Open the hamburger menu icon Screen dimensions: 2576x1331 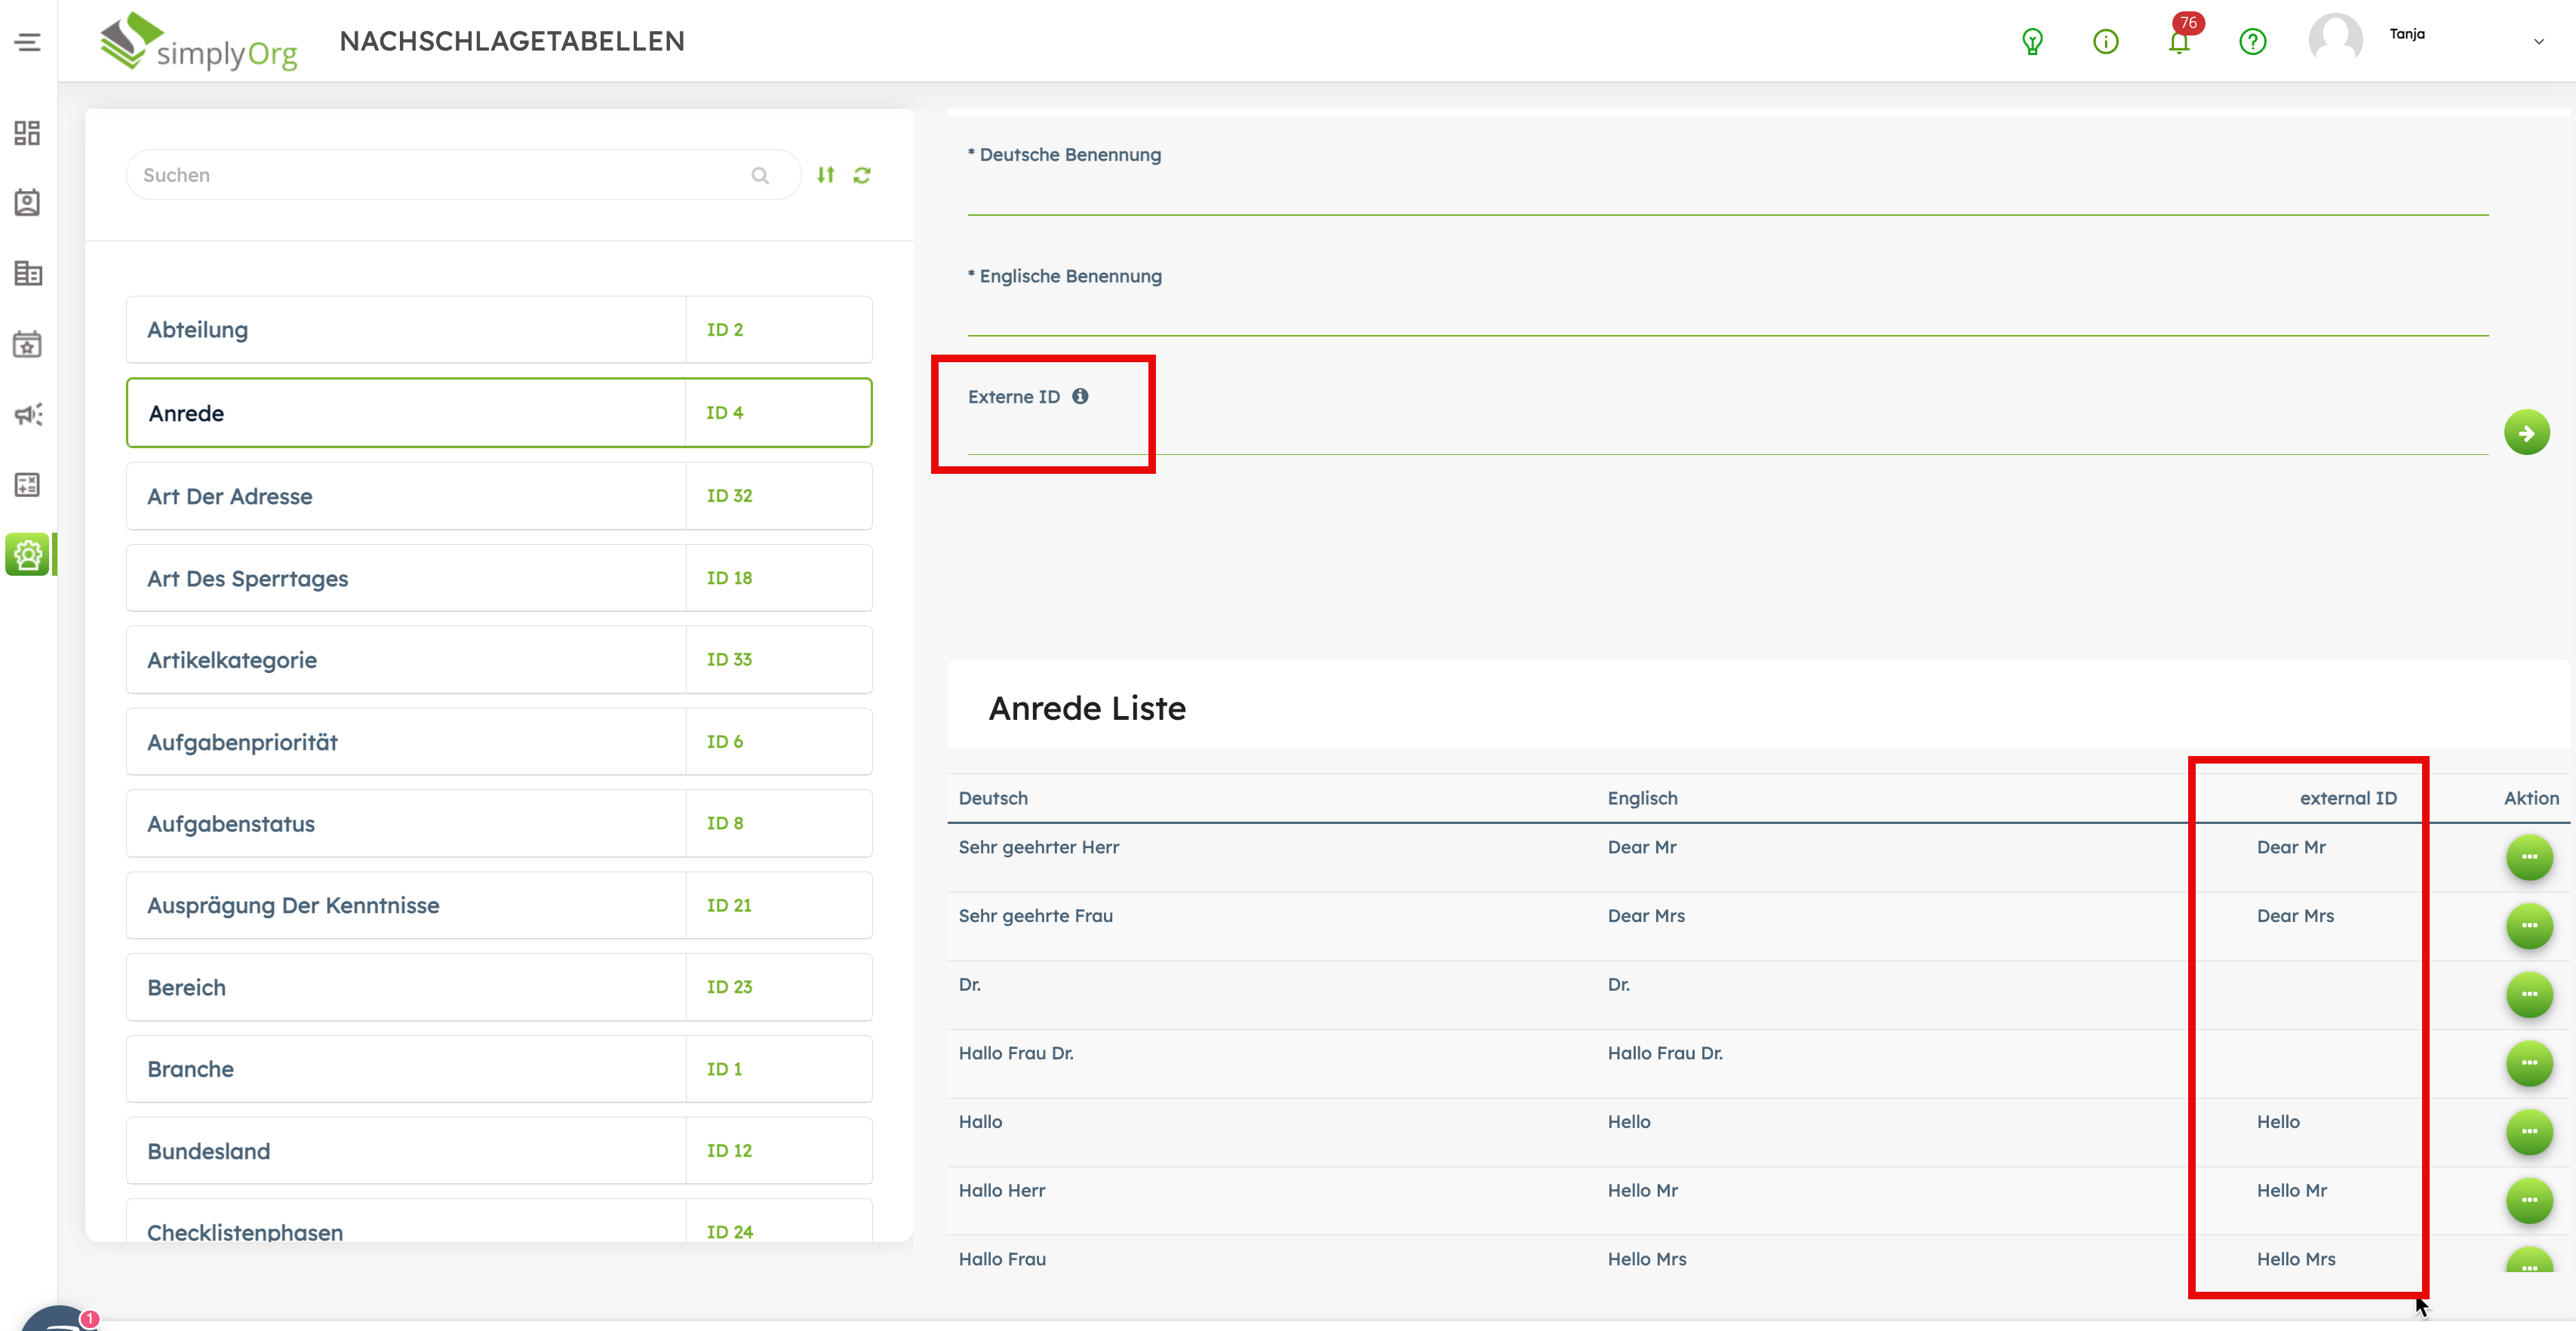click(27, 42)
